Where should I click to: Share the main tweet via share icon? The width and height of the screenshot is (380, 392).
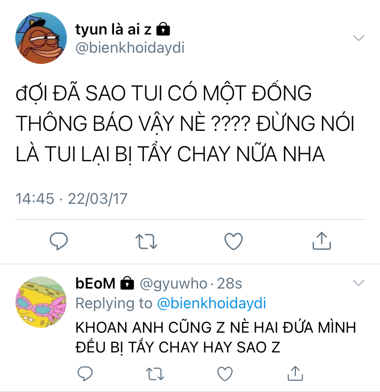(322, 241)
